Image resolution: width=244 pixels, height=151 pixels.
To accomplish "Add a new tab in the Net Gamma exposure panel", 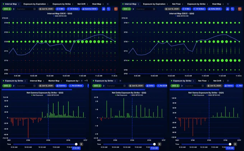I will click(82, 81).
